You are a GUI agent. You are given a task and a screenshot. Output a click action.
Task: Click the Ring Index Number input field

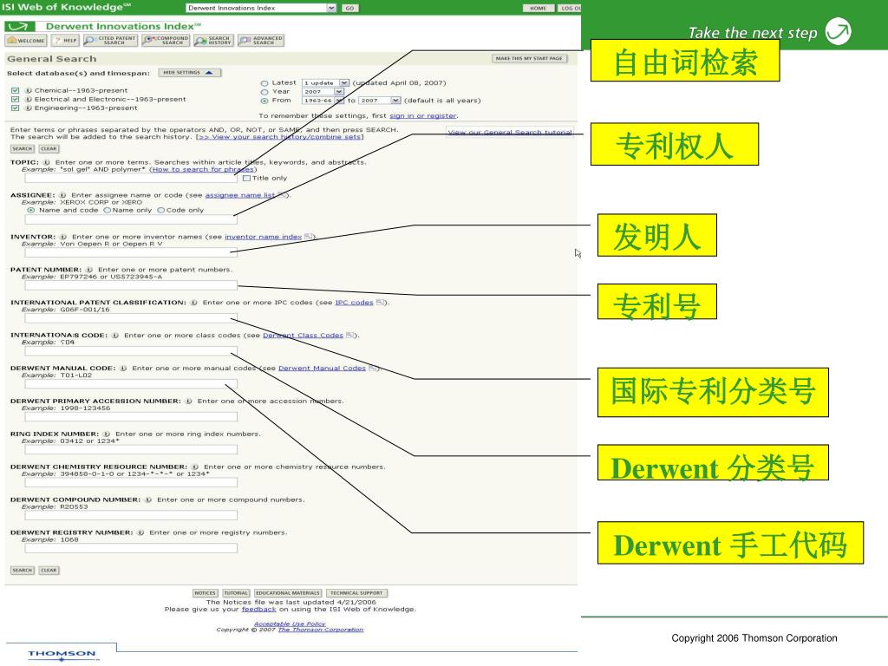(x=131, y=450)
